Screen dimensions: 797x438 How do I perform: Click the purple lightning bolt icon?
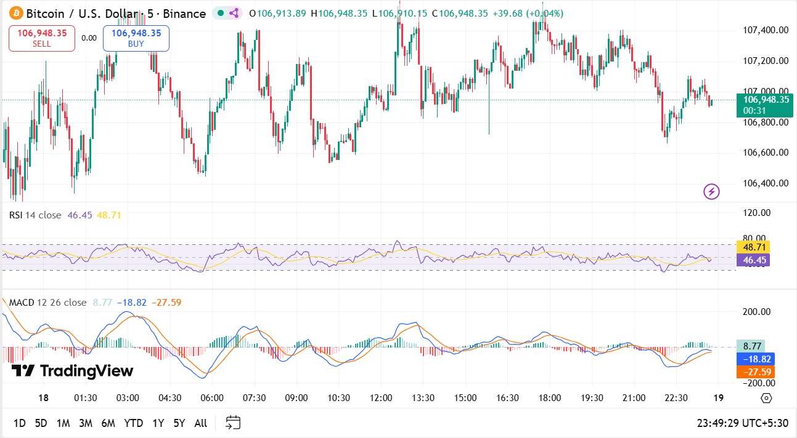(x=711, y=192)
